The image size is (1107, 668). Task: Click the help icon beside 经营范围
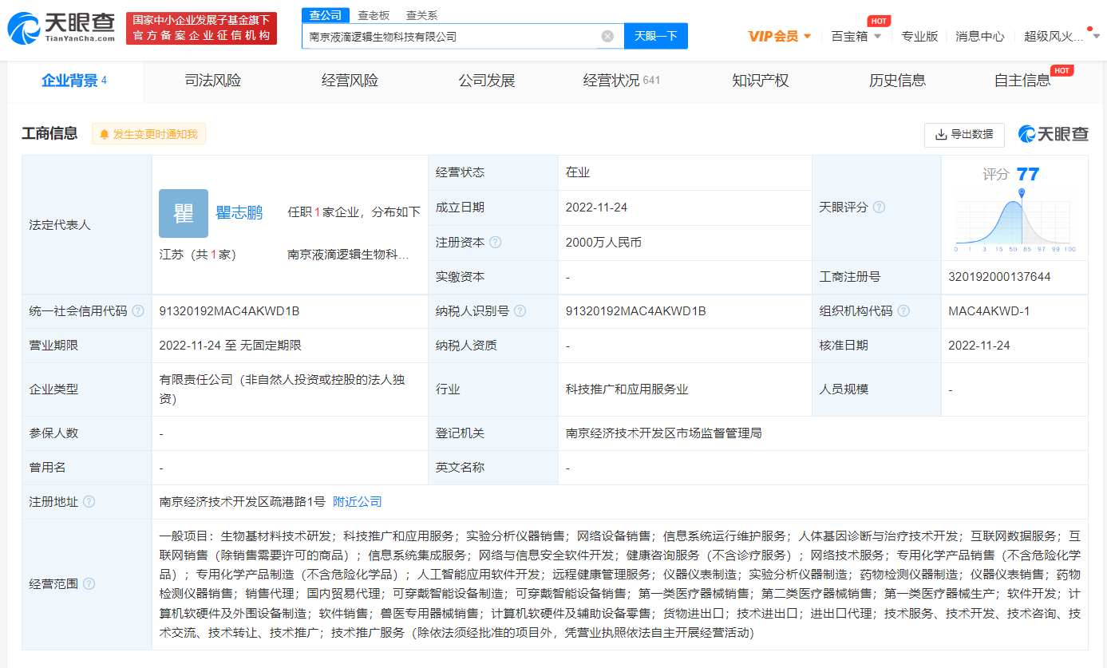(89, 584)
